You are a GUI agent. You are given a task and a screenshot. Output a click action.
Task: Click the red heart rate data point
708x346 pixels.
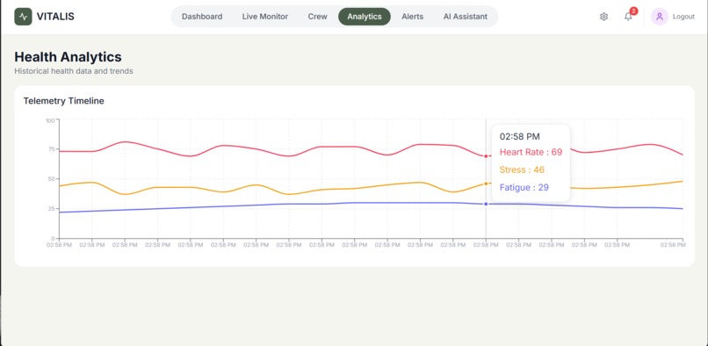[x=486, y=156]
